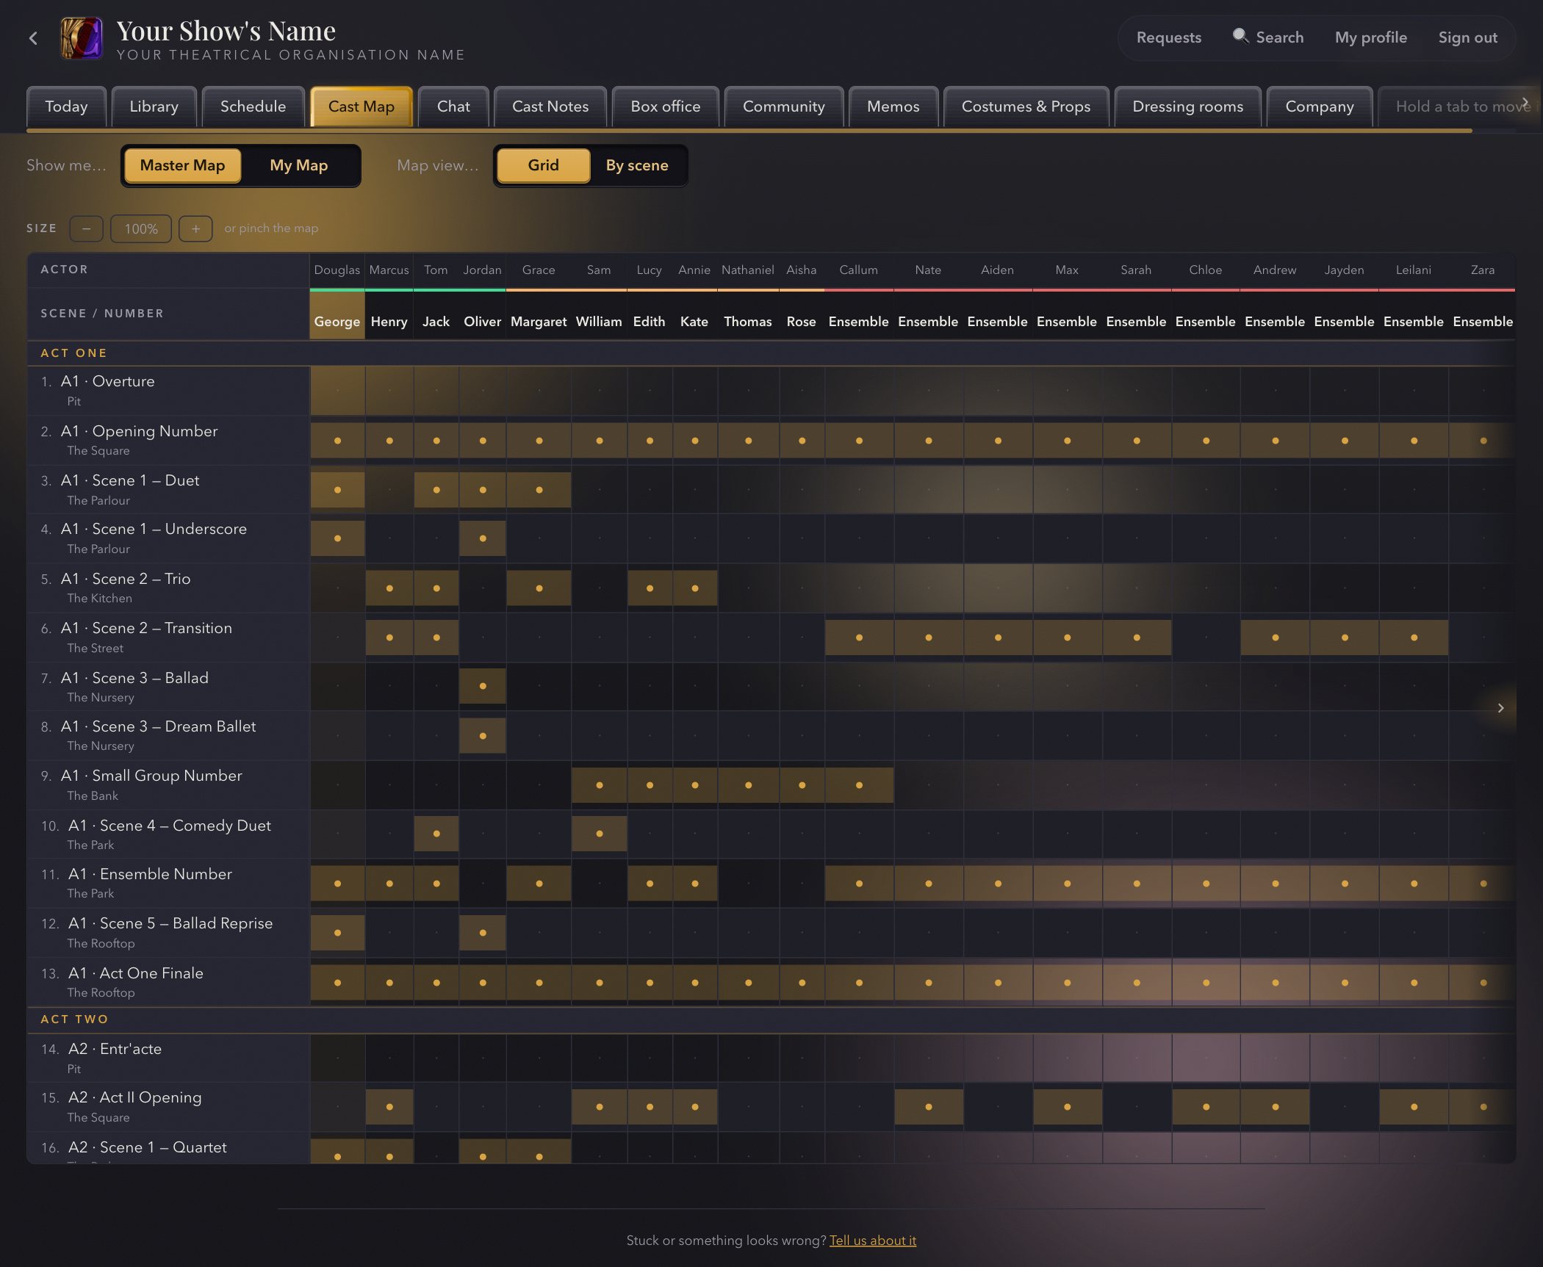1543x1267 pixels.
Task: Switch to My Map
Action: (x=298, y=165)
